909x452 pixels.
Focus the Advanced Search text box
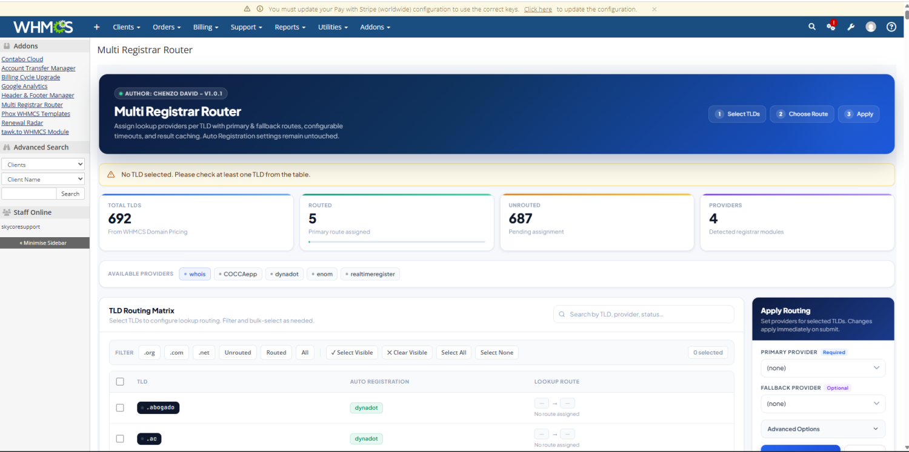tap(29, 194)
